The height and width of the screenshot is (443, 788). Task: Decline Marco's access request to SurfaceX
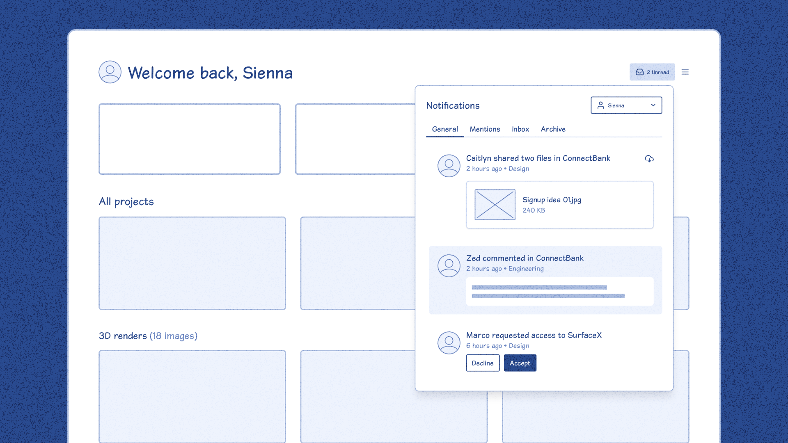pos(482,363)
